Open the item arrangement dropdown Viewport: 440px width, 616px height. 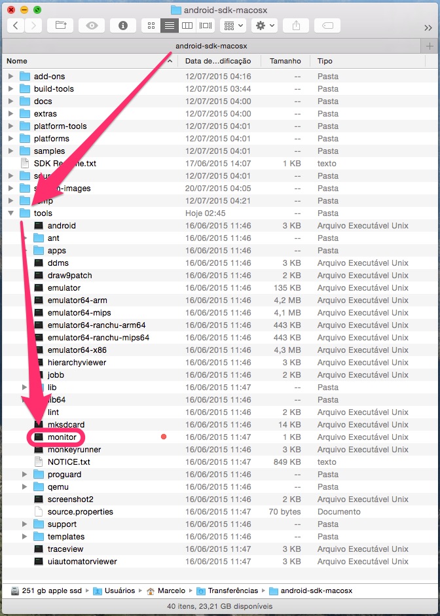pyautogui.click(x=233, y=26)
